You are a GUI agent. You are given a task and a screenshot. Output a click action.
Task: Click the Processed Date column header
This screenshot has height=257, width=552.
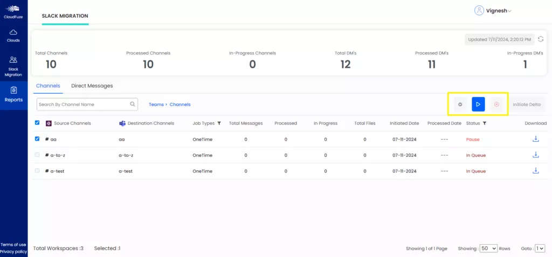444,123
